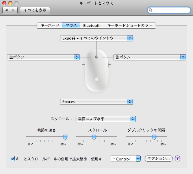Open the 使用キー Control combo box
193x174 pixels.
click(x=126, y=159)
